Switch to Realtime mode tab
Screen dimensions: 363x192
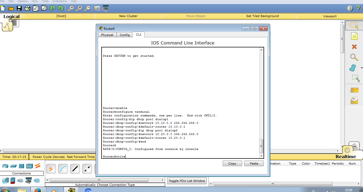pyautogui.click(x=346, y=157)
